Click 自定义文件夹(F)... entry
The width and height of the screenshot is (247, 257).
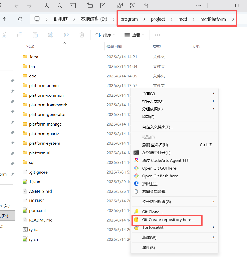tap(174, 127)
